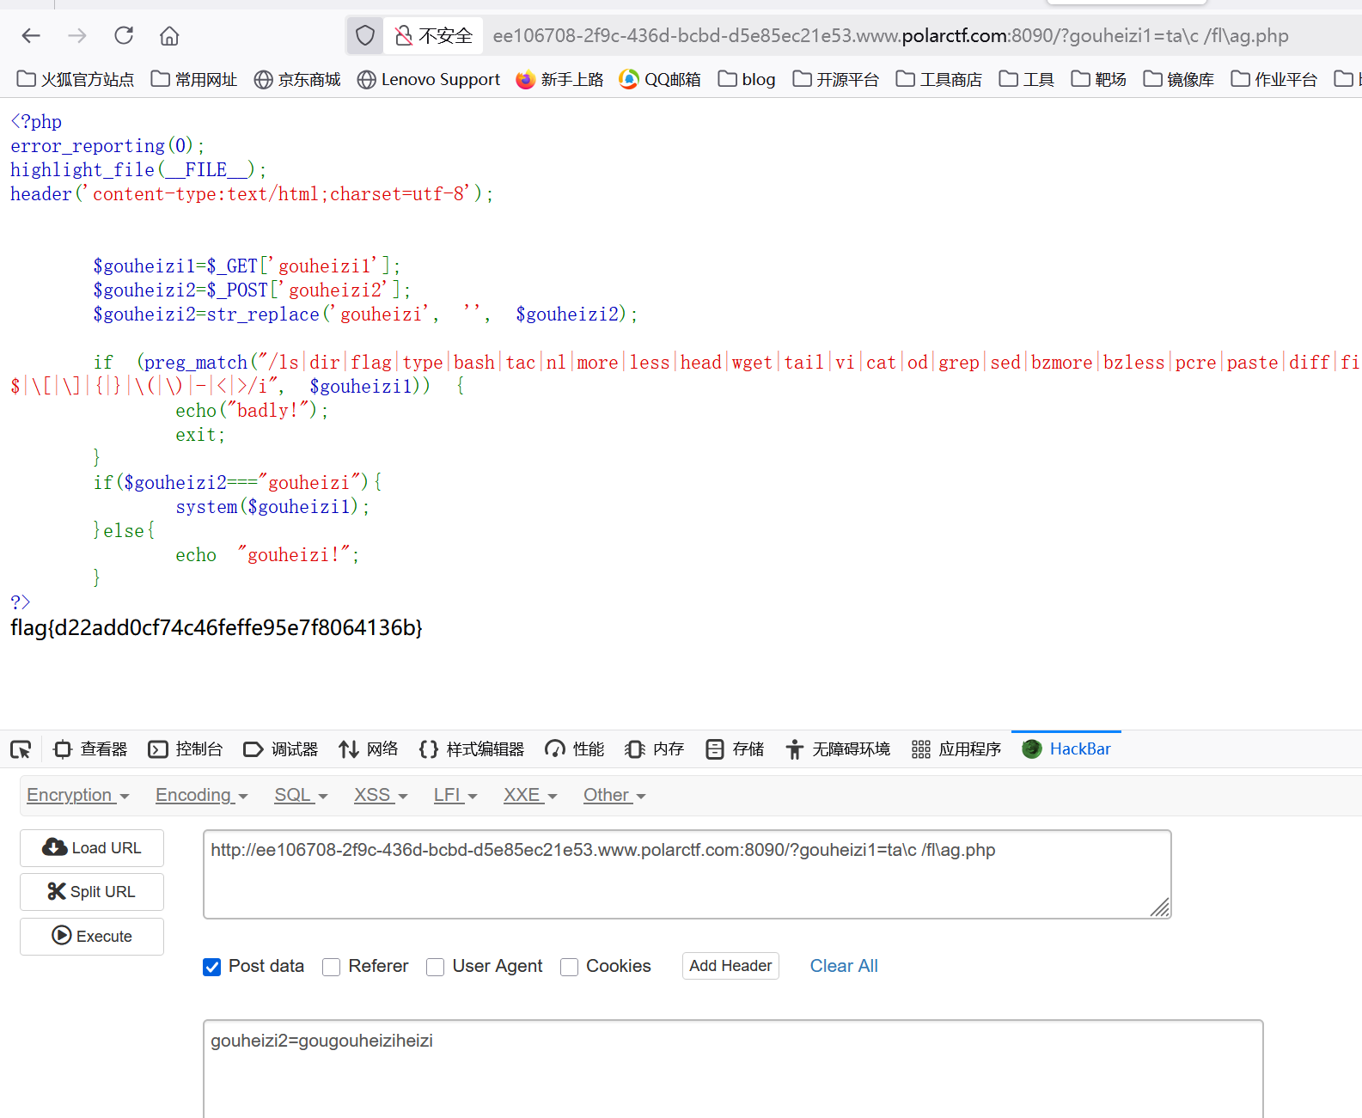Expand the XSS dropdown menu
Viewport: 1362px width, 1118px height.
381,795
